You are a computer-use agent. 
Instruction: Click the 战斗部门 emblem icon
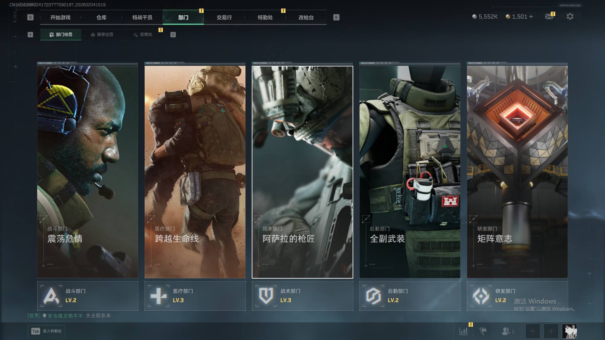(x=51, y=296)
